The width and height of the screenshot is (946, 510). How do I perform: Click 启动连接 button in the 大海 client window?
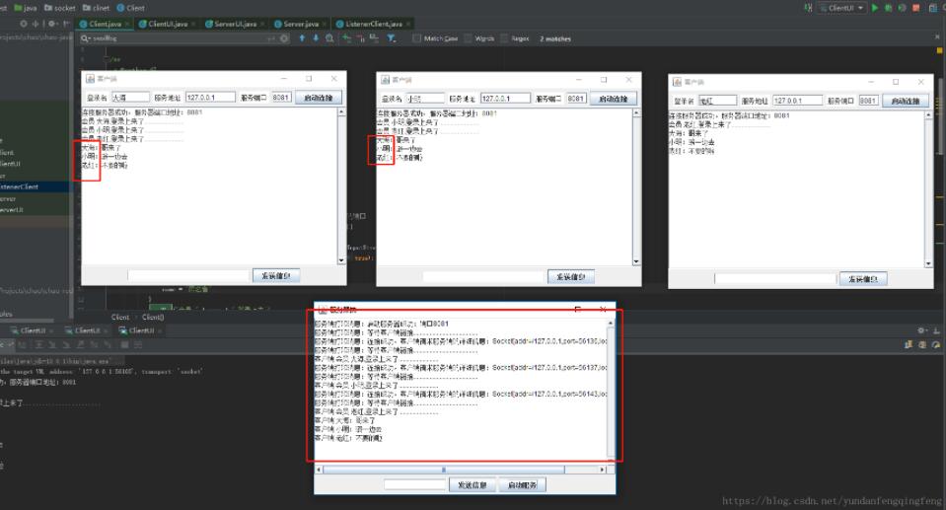point(318,98)
